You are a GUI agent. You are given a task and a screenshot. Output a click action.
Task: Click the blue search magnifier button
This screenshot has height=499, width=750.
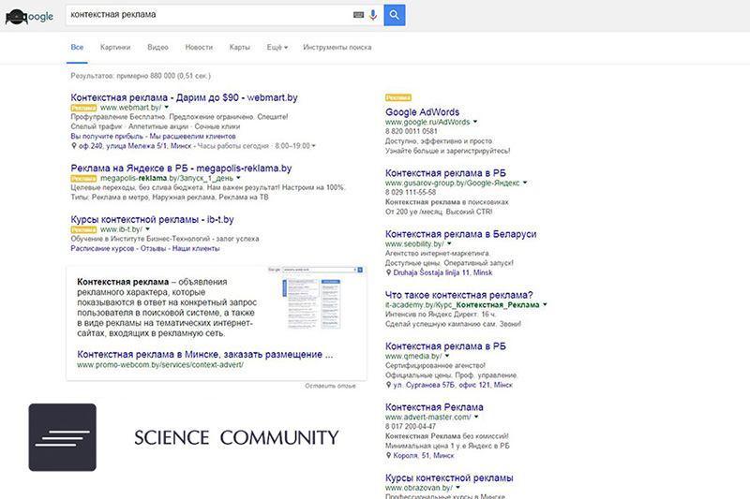click(x=394, y=15)
